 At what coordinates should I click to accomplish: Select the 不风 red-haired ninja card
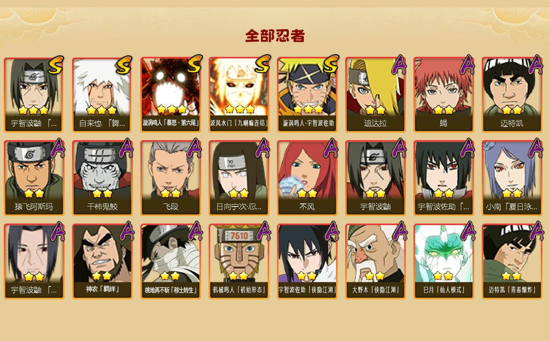click(x=307, y=178)
